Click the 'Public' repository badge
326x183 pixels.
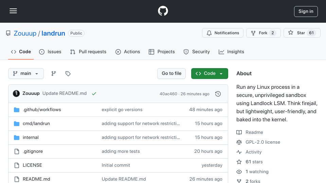(x=76, y=33)
